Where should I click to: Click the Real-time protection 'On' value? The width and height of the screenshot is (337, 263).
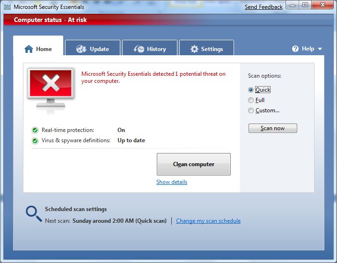(121, 130)
